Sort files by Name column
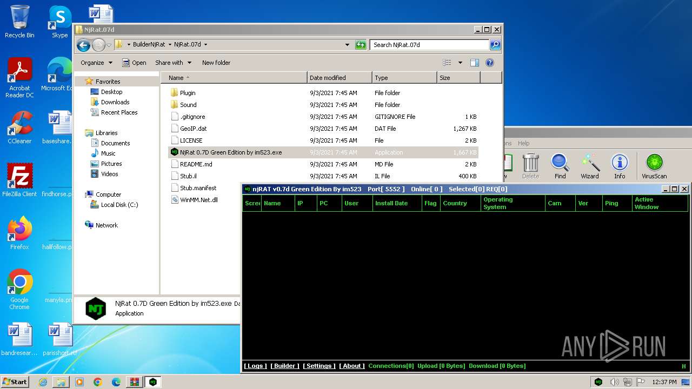 (x=233, y=78)
